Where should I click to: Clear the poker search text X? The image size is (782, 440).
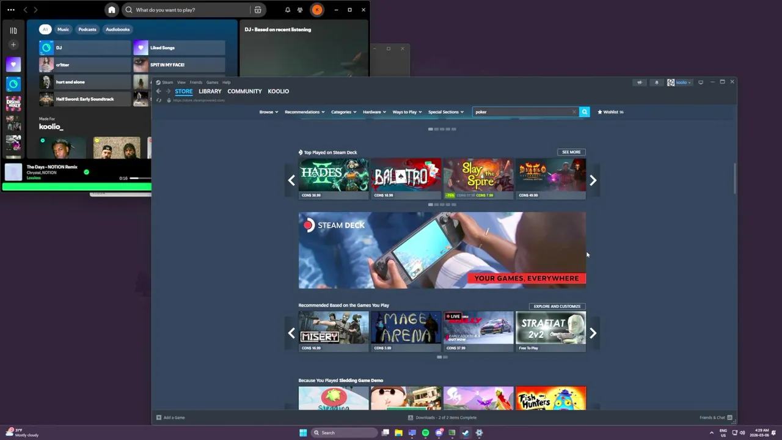pos(574,112)
